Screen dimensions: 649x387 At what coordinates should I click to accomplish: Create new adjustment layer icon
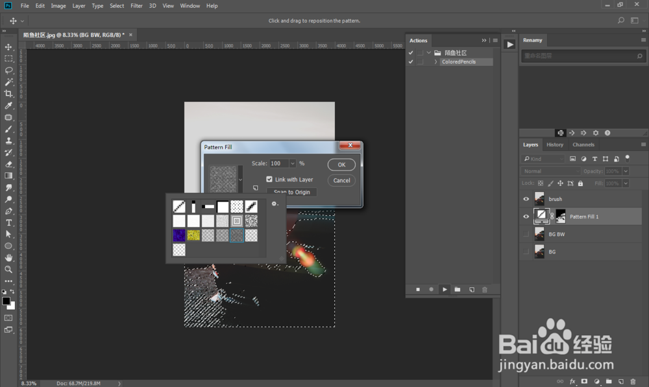coord(596,381)
